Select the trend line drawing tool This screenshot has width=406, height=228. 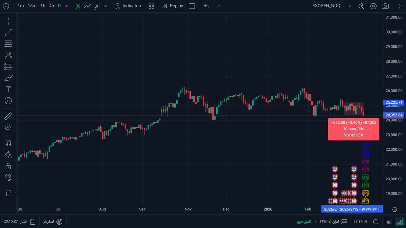point(8,32)
